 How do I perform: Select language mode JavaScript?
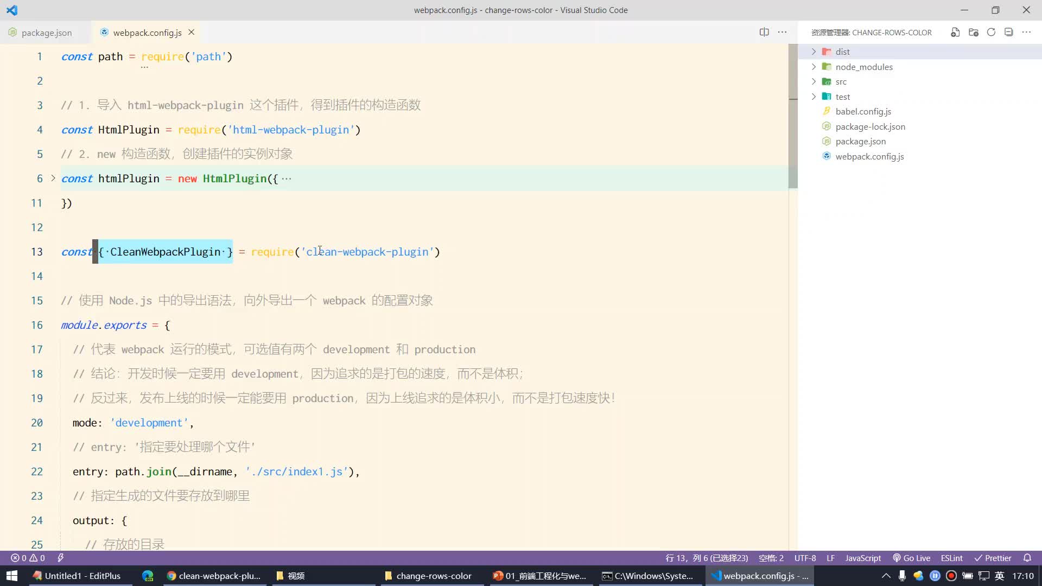point(863,558)
